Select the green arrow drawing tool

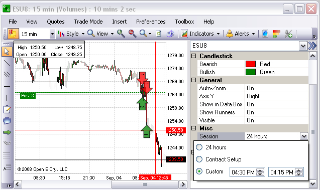pyautogui.click(x=7, y=132)
